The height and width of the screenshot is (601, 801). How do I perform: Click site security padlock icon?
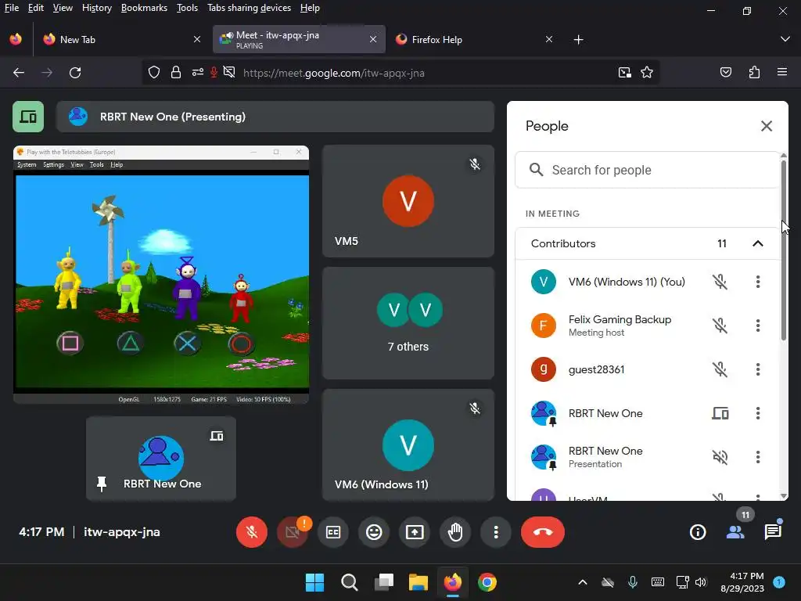point(176,73)
